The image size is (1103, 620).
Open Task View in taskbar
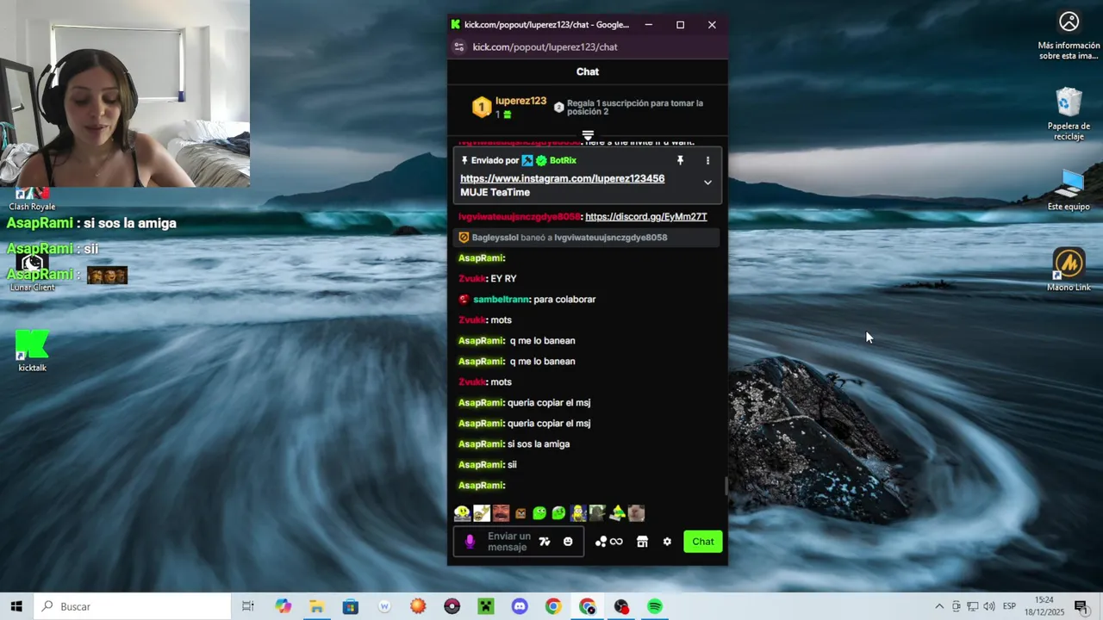coord(248,606)
